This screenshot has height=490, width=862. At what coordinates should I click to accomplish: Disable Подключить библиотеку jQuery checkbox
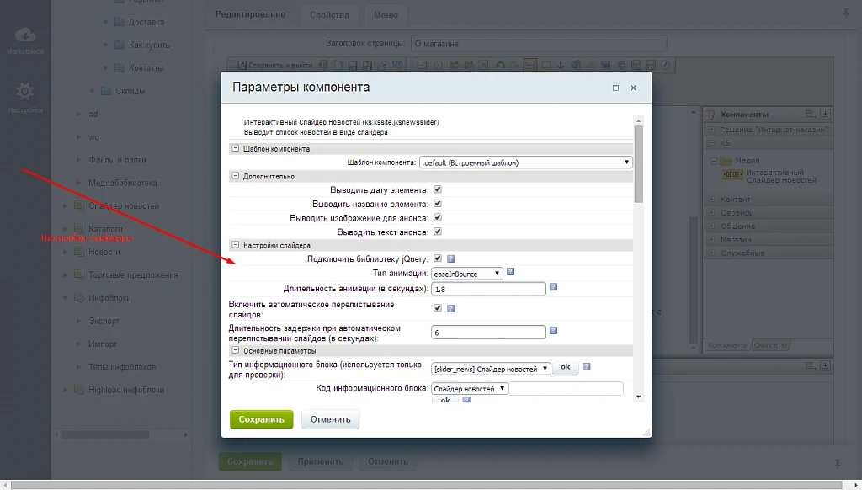(438, 258)
